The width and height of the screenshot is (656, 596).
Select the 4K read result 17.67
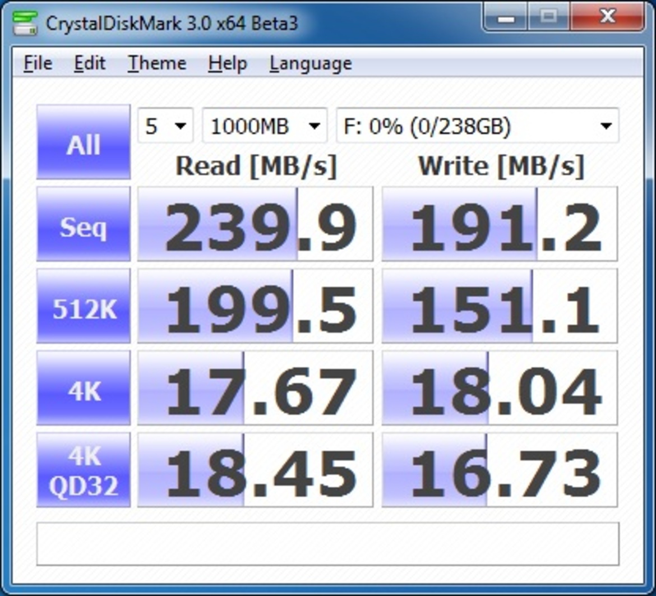(x=255, y=388)
